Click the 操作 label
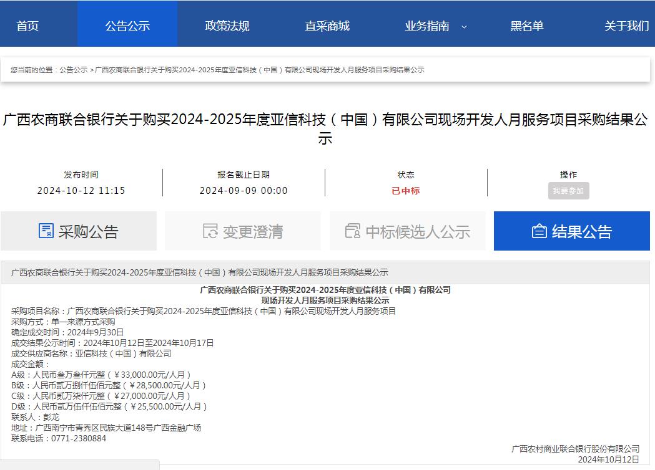This screenshot has width=655, height=470. pos(569,175)
